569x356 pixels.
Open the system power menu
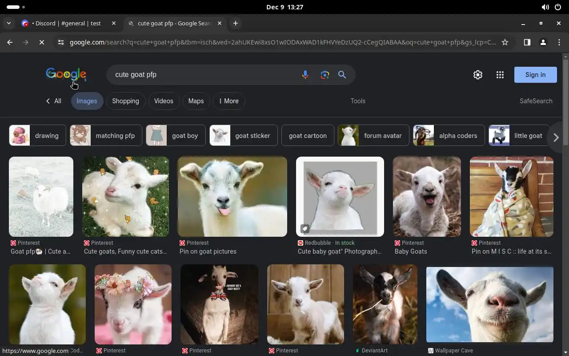click(558, 7)
